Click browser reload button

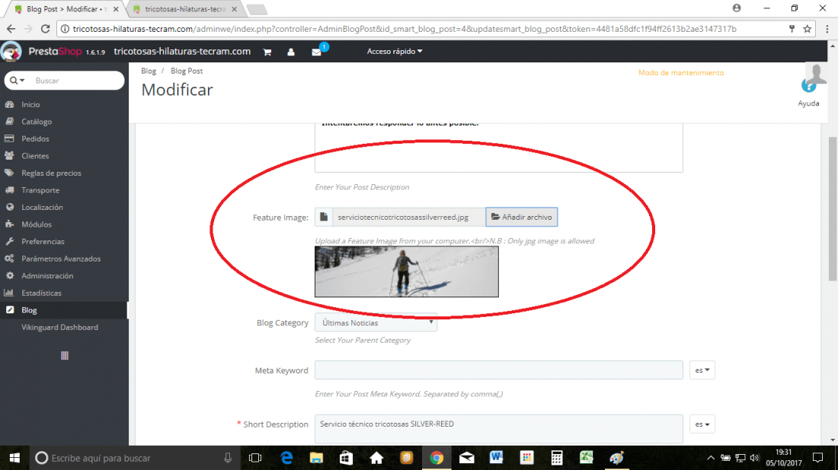pos(46,29)
